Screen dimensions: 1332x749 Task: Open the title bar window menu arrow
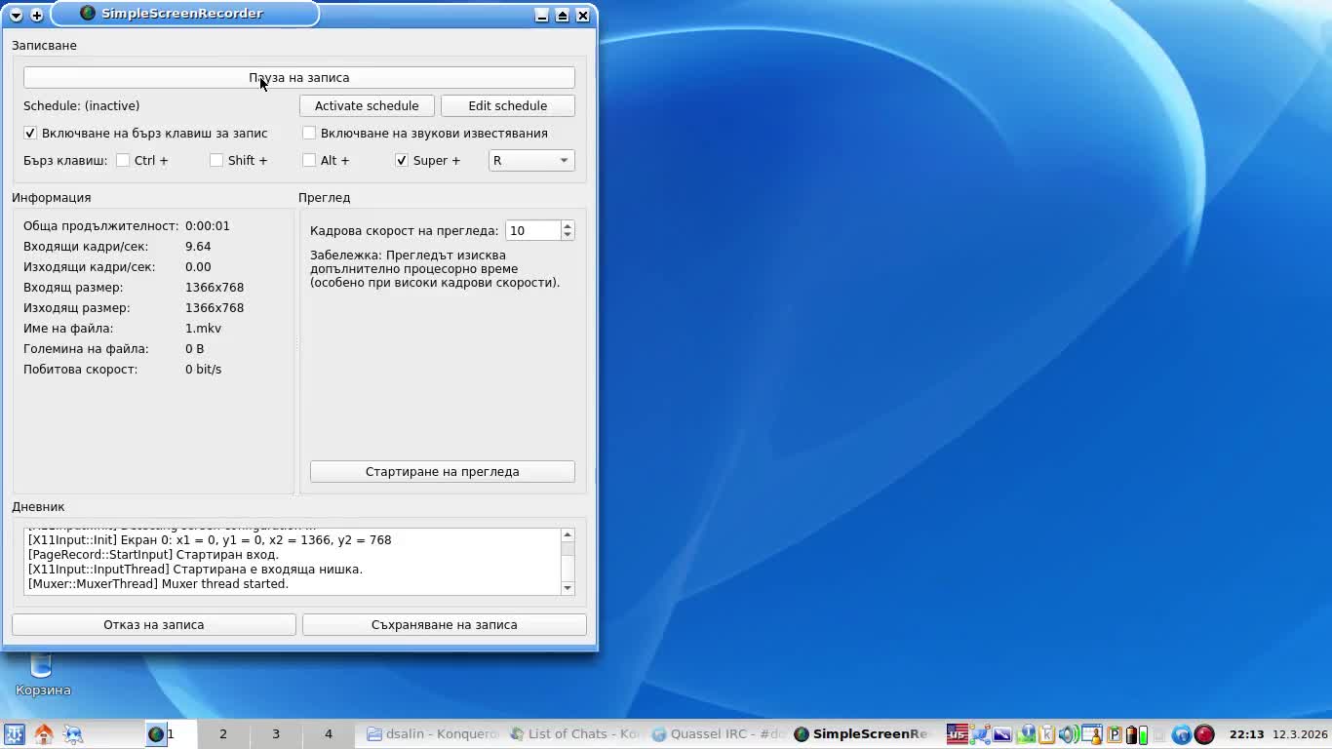coord(16,15)
